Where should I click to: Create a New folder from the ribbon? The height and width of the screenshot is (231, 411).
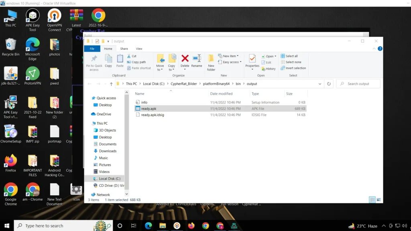tap(211, 63)
